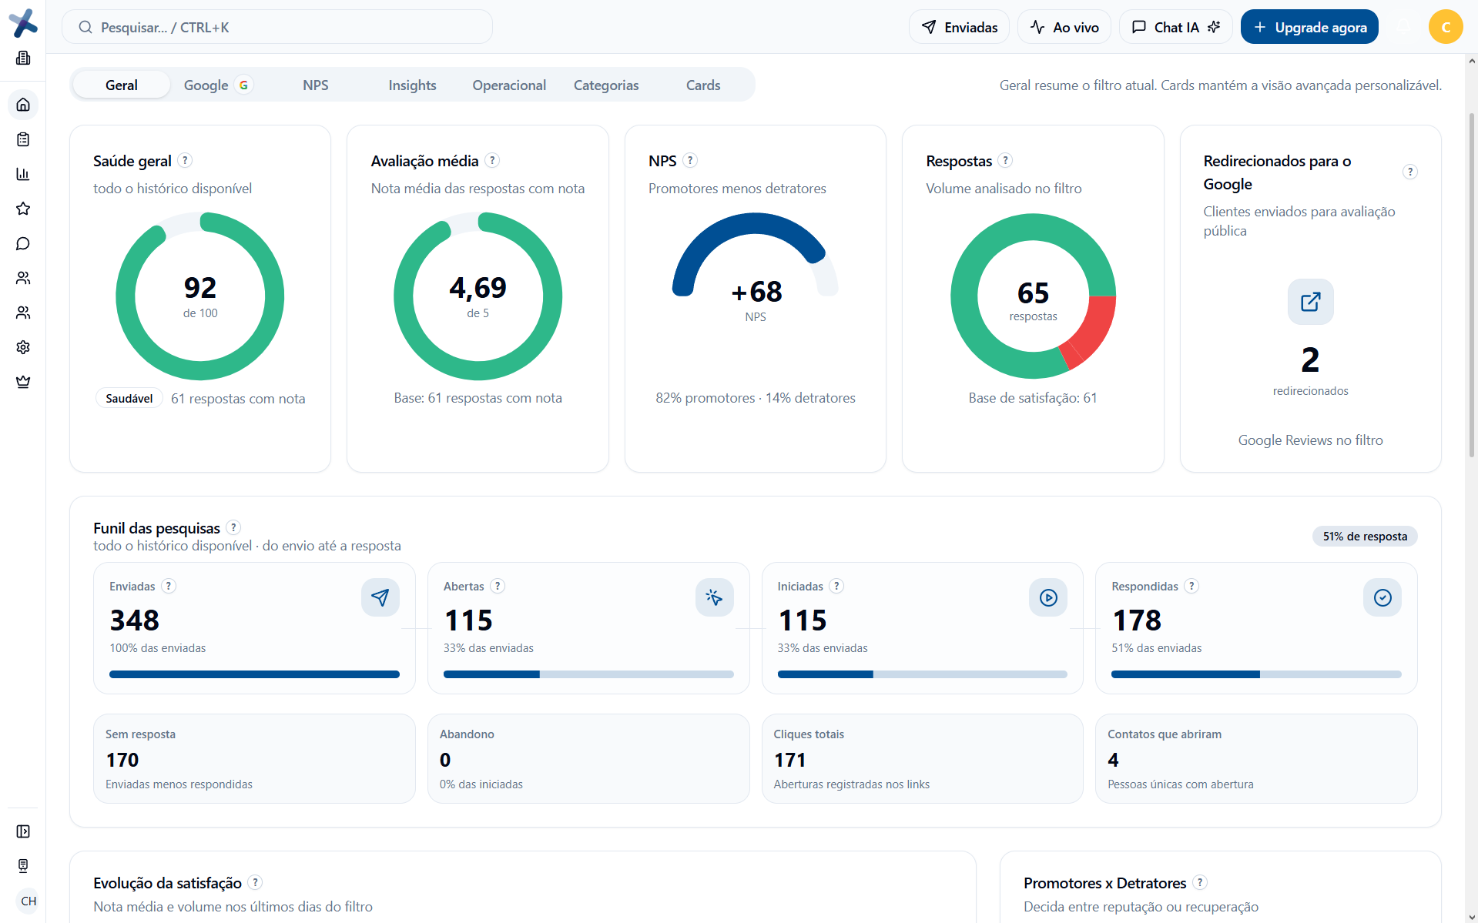Click the Ao vivo button
The width and height of the screenshot is (1478, 923).
pos(1064,27)
